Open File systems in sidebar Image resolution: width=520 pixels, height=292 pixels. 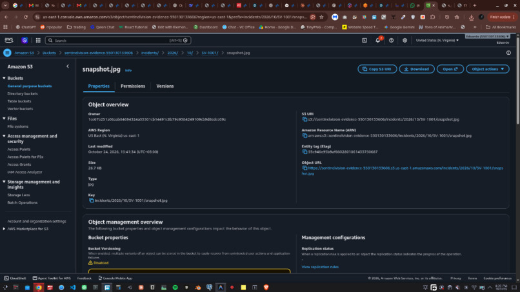(x=18, y=126)
